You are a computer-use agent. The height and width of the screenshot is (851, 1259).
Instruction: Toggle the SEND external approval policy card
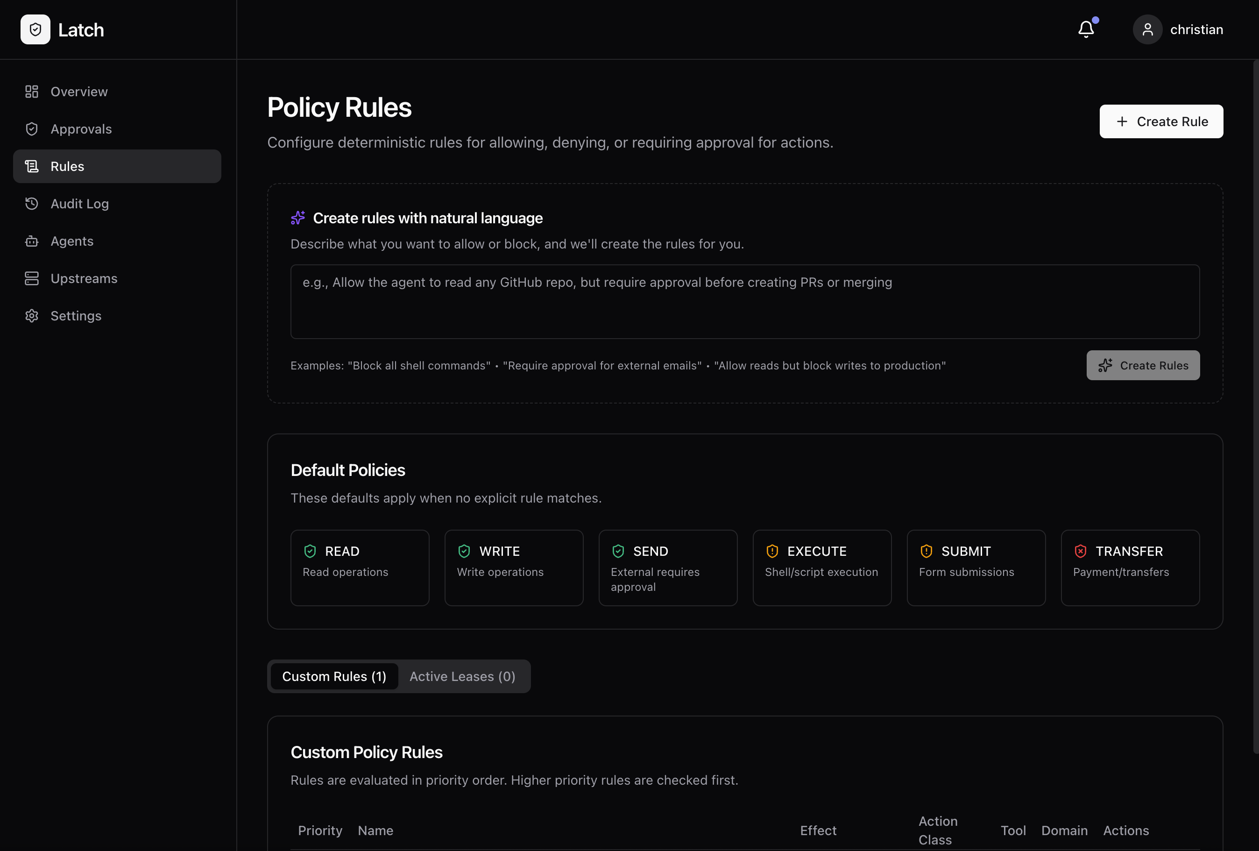click(x=668, y=567)
